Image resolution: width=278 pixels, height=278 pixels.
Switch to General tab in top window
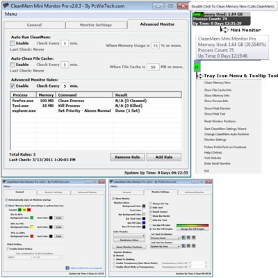coord(34,25)
